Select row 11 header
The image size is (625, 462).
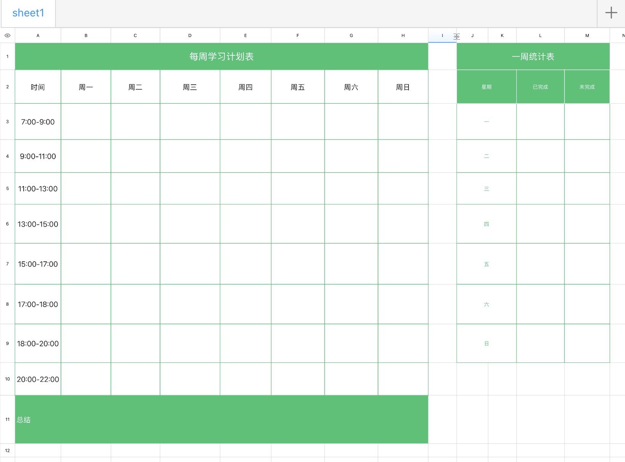(x=7, y=419)
